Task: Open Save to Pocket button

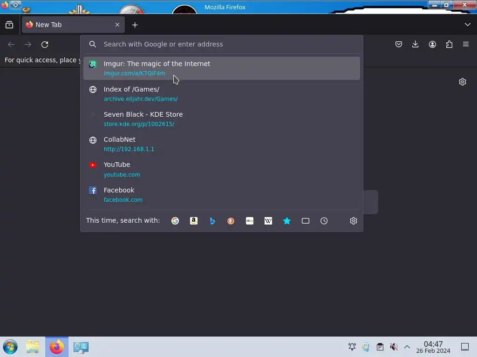Action: pos(399,44)
